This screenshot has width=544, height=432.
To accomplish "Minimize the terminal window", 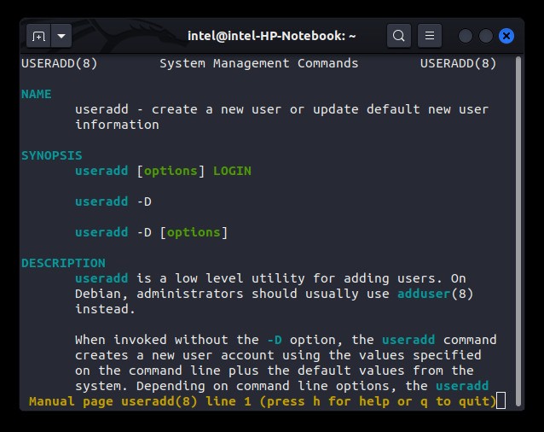I will 466,36.
